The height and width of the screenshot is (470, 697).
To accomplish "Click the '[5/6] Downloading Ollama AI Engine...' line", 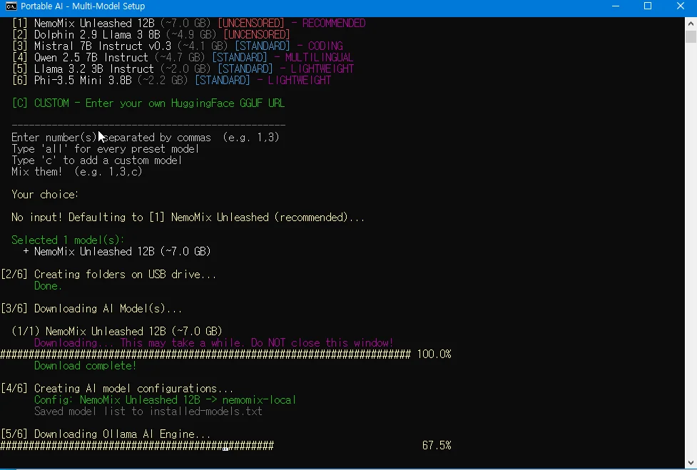I will pos(106,434).
